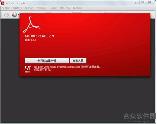Open the 文件(F) menu
Screen dimensions: 157x124
(x=6, y=8)
